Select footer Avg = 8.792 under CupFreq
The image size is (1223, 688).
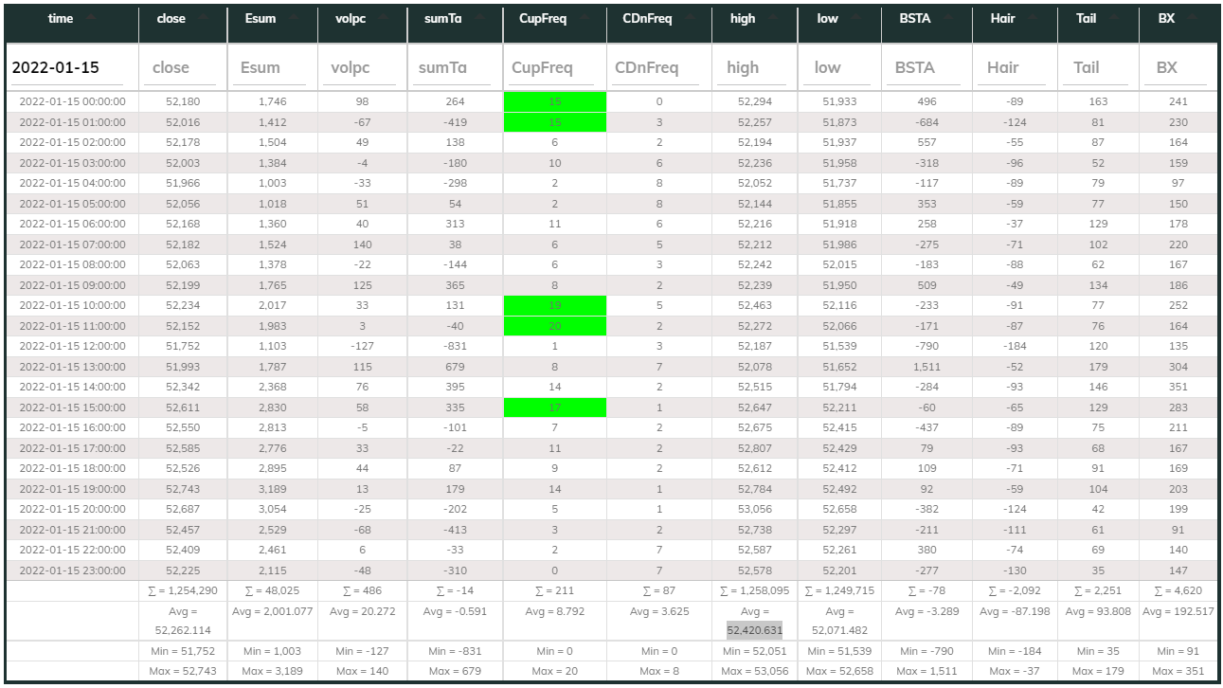555,611
